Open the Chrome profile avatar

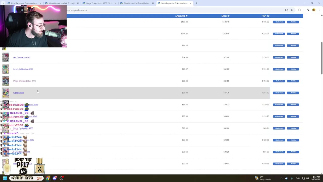(314, 10)
